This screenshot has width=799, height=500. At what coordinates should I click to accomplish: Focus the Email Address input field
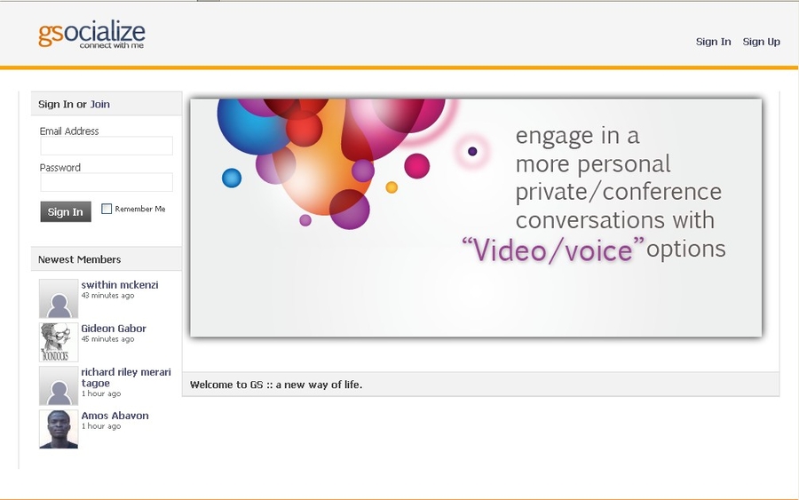(x=107, y=147)
